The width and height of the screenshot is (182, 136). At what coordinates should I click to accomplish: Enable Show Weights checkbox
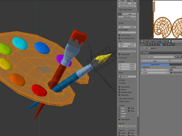tap(119, 119)
